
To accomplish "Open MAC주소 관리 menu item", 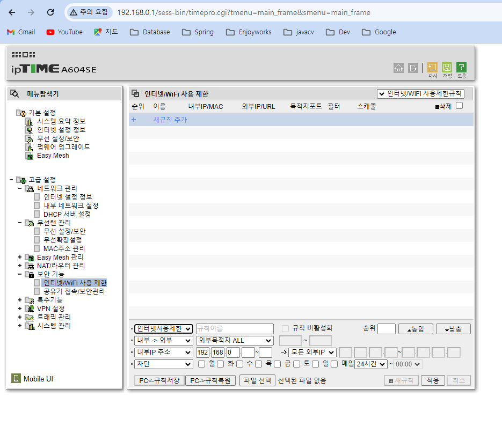I will (x=64, y=248).
